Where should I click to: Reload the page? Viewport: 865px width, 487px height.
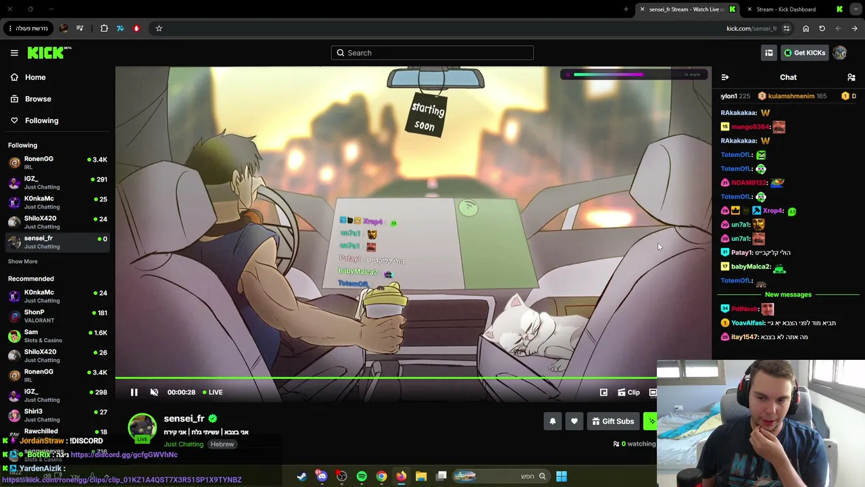(822, 28)
